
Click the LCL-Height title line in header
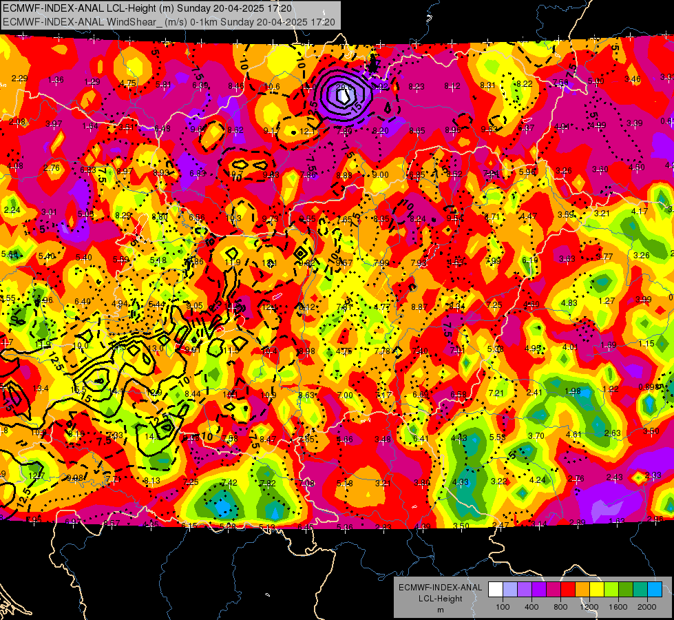[147, 8]
